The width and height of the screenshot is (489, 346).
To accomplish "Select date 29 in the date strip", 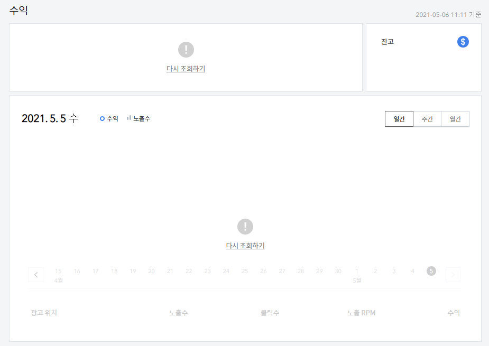I will (319, 271).
